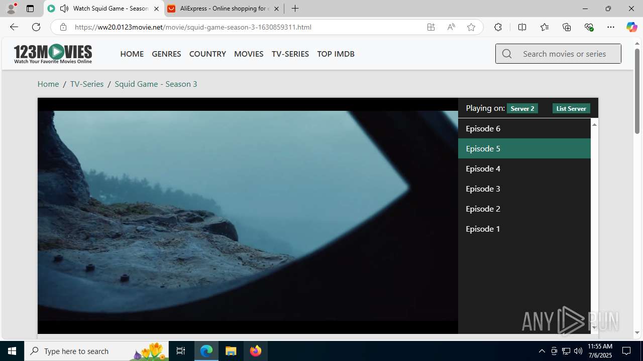
Task: Open File Explorer from taskbar
Action: pyautogui.click(x=231, y=351)
